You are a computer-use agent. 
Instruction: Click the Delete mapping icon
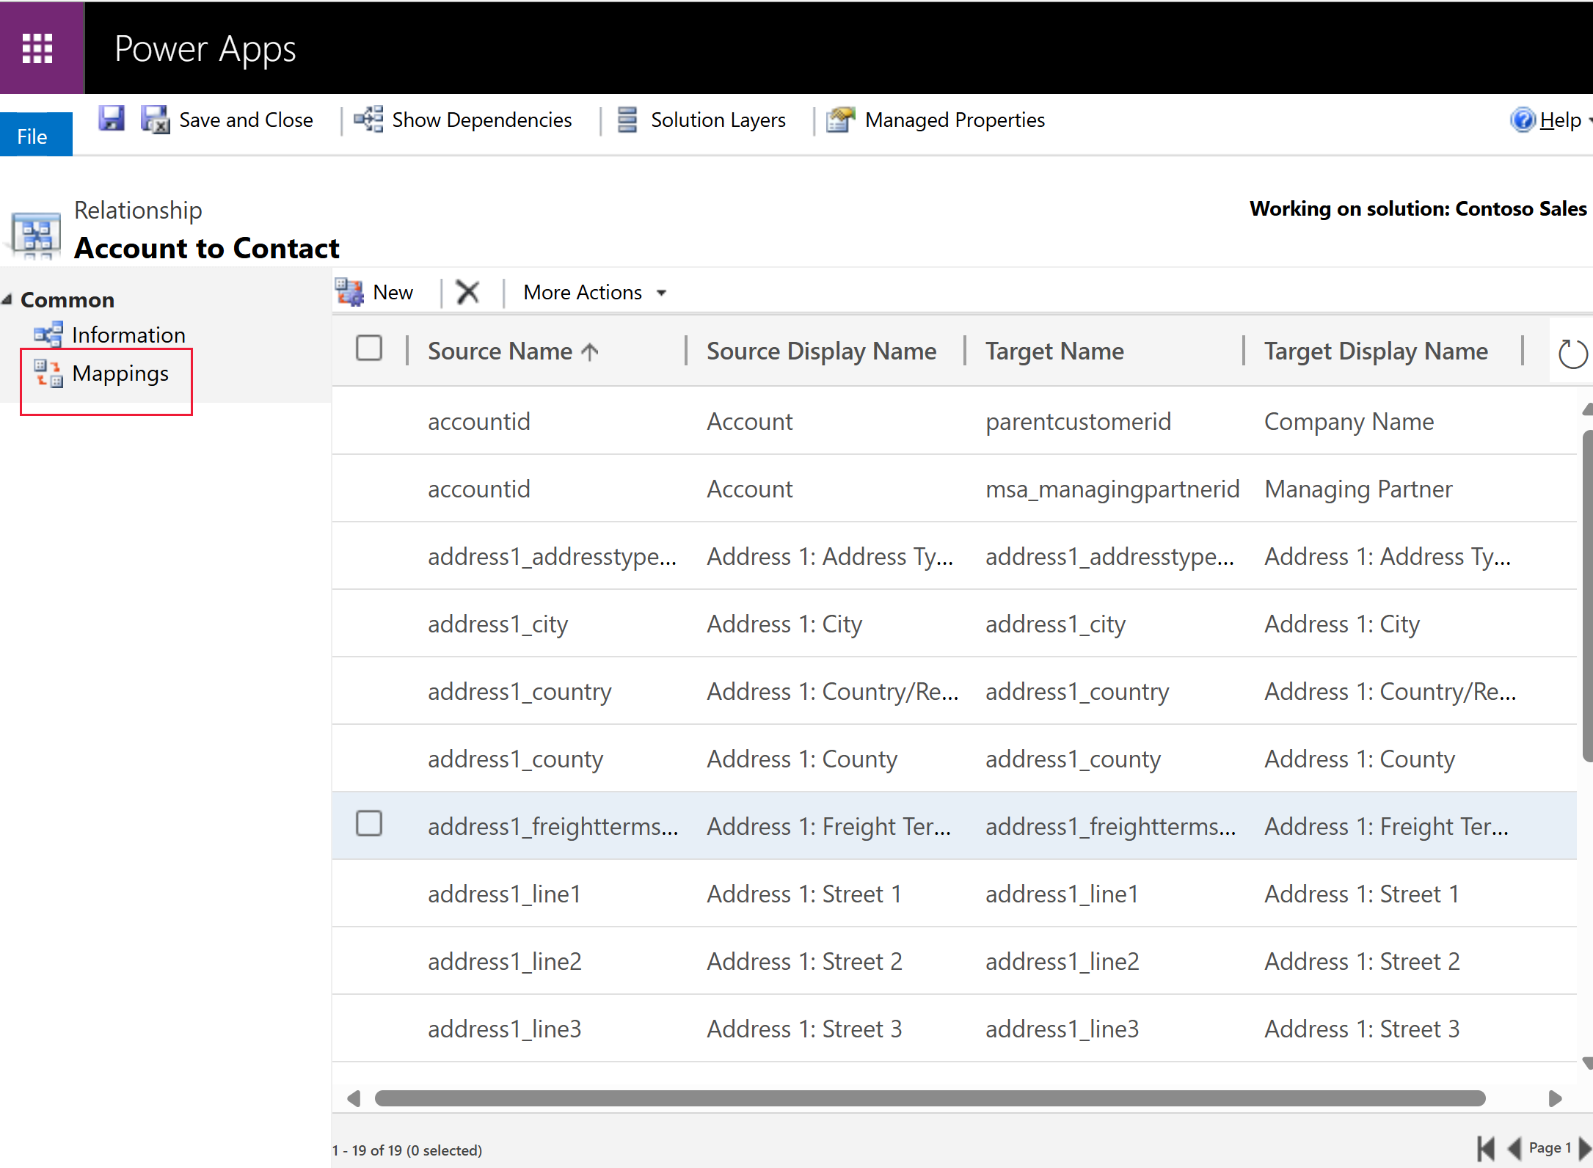[469, 292]
